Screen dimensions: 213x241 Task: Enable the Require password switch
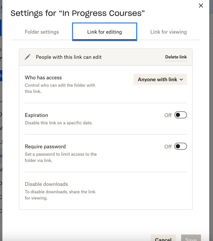181,146
